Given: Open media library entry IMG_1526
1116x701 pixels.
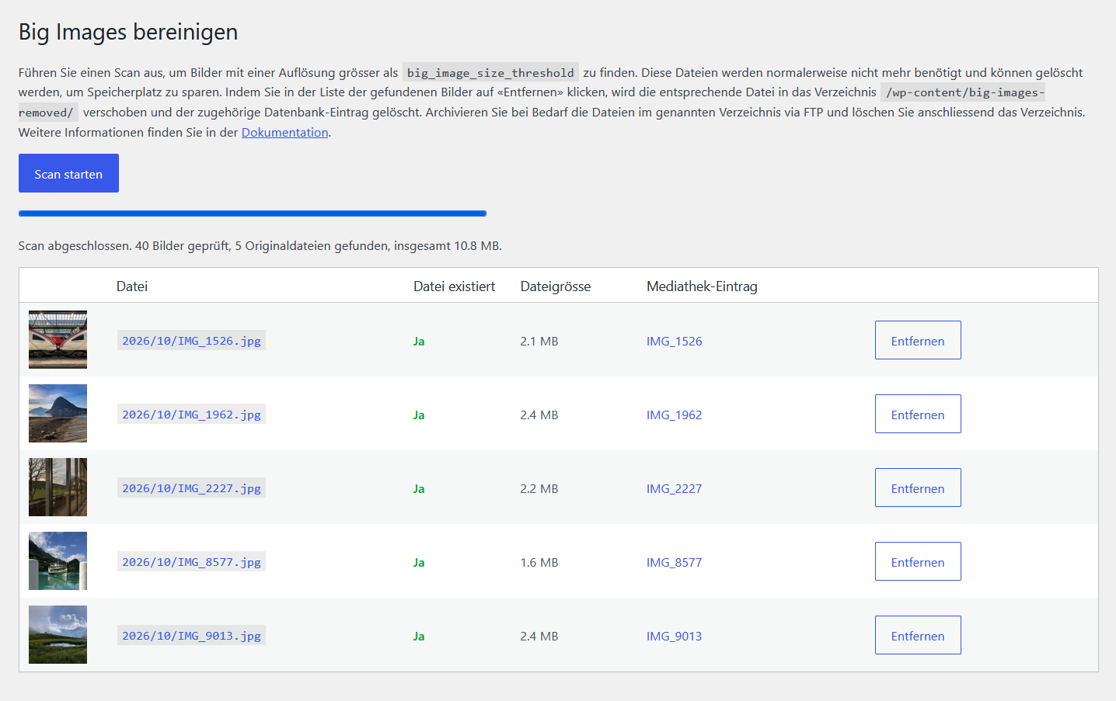Looking at the screenshot, I should 674,341.
